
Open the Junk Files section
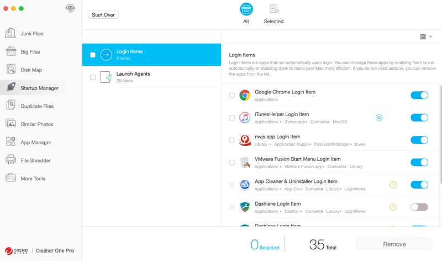[32, 34]
